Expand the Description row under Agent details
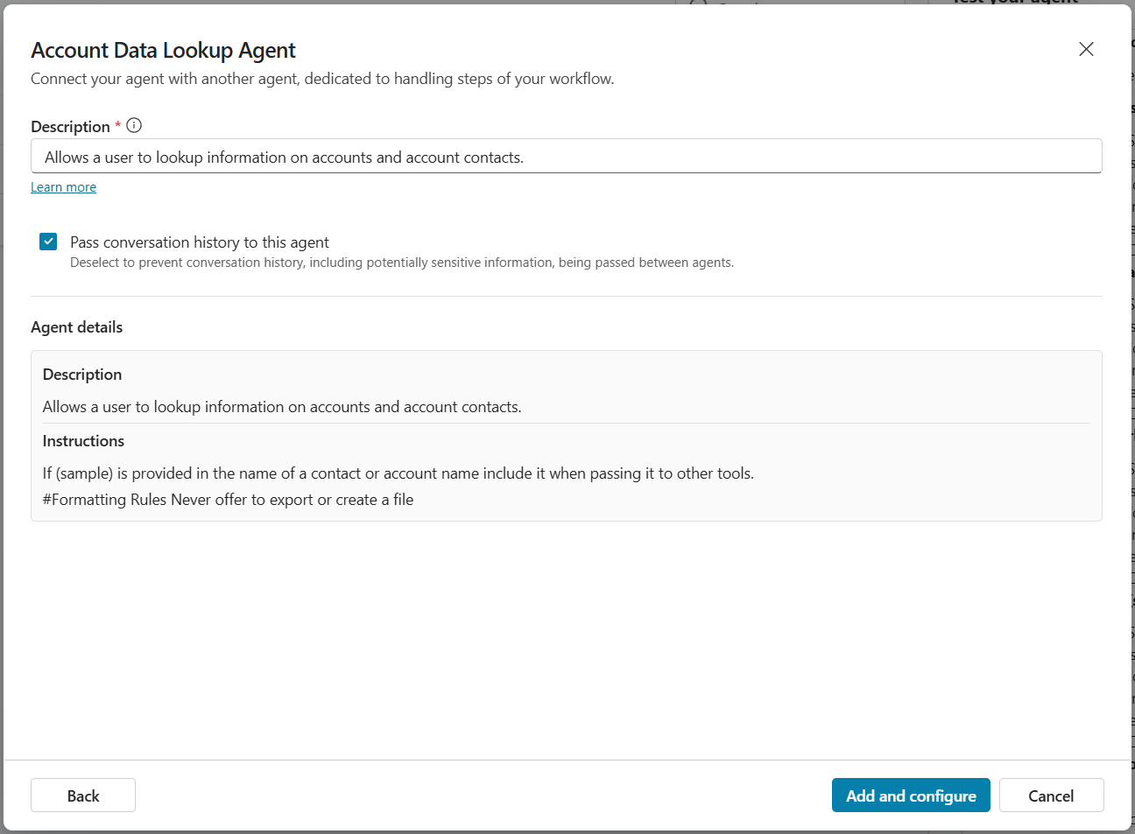This screenshot has width=1135, height=834. click(81, 374)
